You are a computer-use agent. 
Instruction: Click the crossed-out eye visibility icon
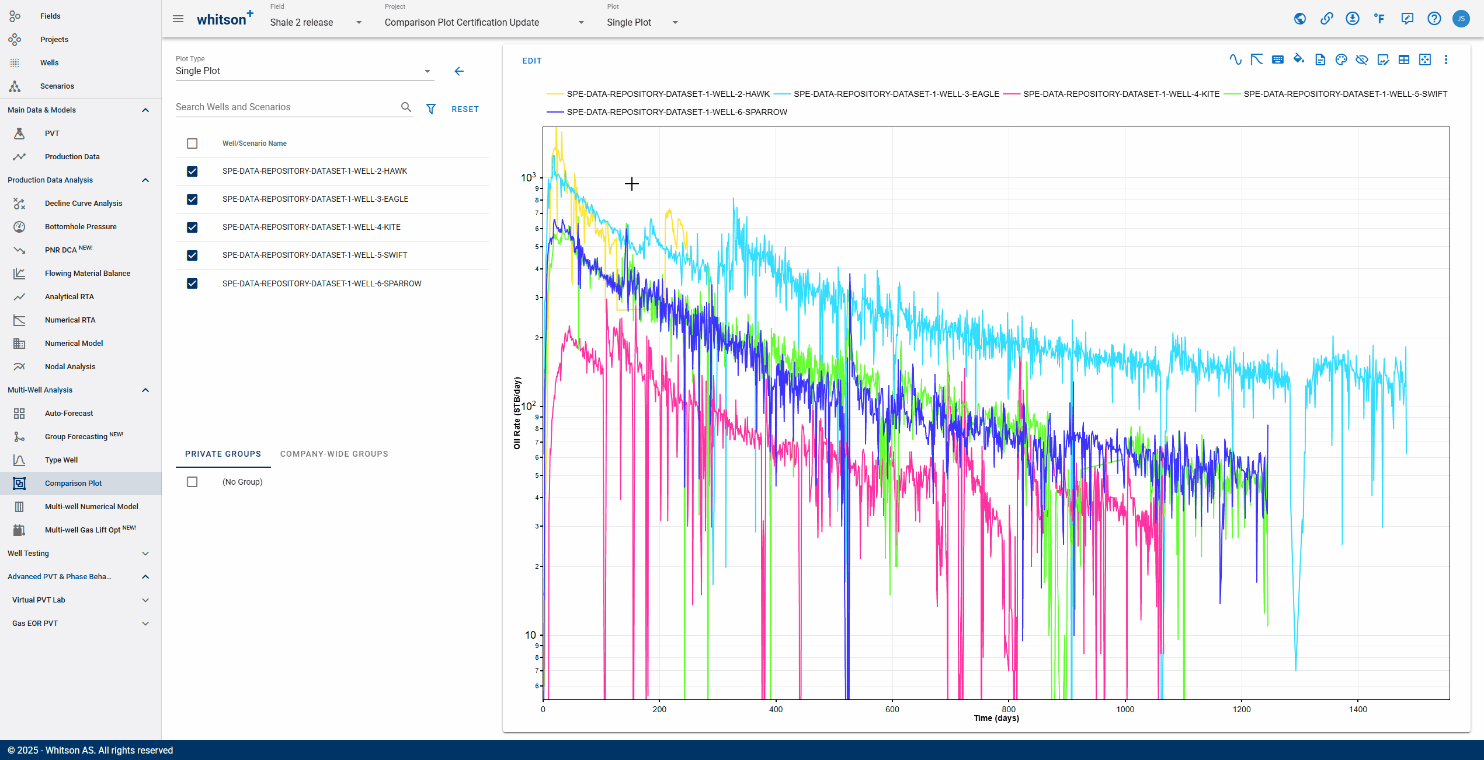coord(1362,59)
